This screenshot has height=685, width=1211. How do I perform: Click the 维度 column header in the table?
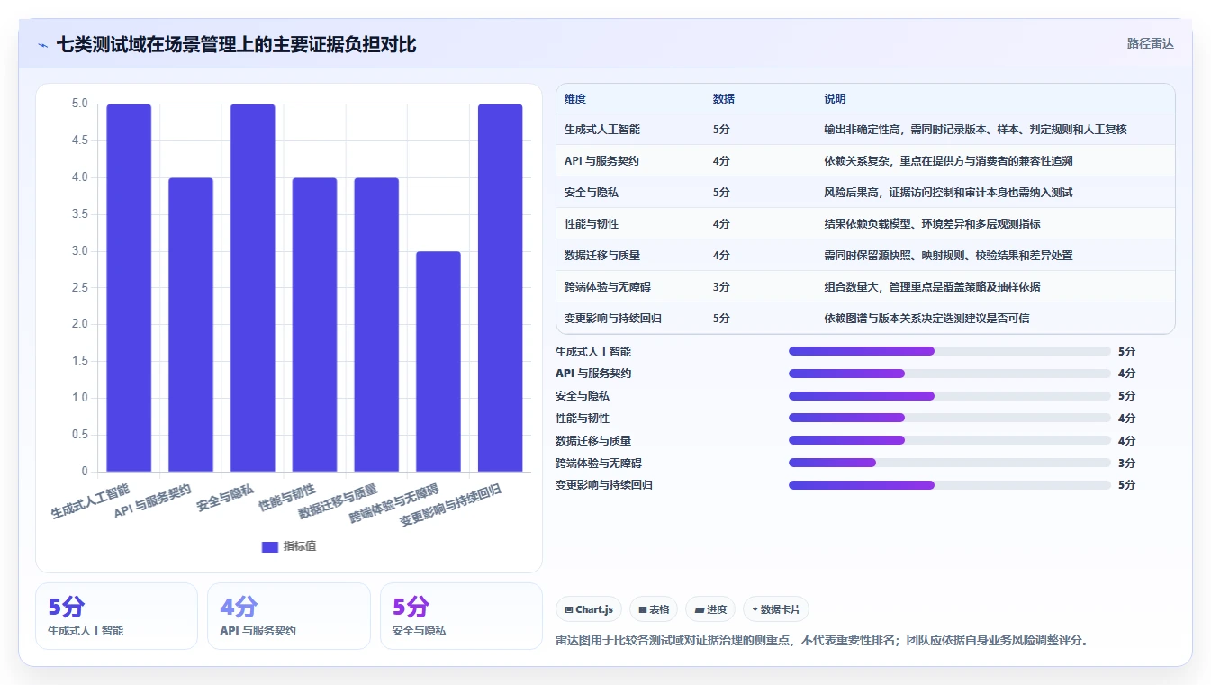pos(575,99)
